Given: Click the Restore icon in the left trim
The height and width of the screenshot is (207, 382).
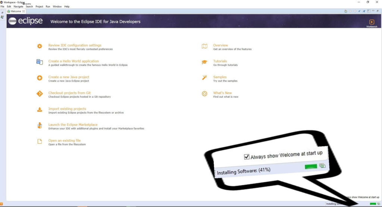Looking at the screenshot, I should [x=3, y=13].
